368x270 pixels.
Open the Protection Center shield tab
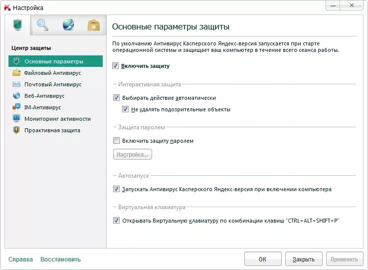click(x=17, y=25)
